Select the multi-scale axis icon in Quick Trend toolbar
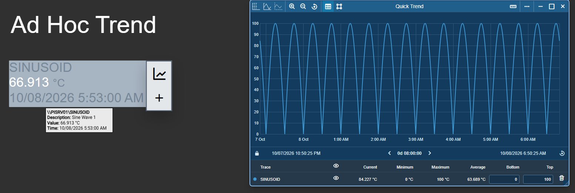The width and height of the screenshot is (575, 193). tap(256, 6)
